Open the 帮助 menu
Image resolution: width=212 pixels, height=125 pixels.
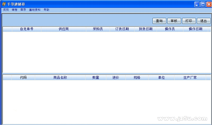coord(46,10)
